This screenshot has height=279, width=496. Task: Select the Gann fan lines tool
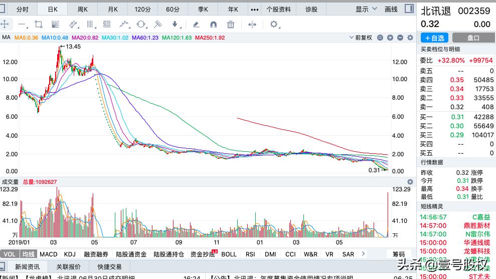tap(55, 25)
